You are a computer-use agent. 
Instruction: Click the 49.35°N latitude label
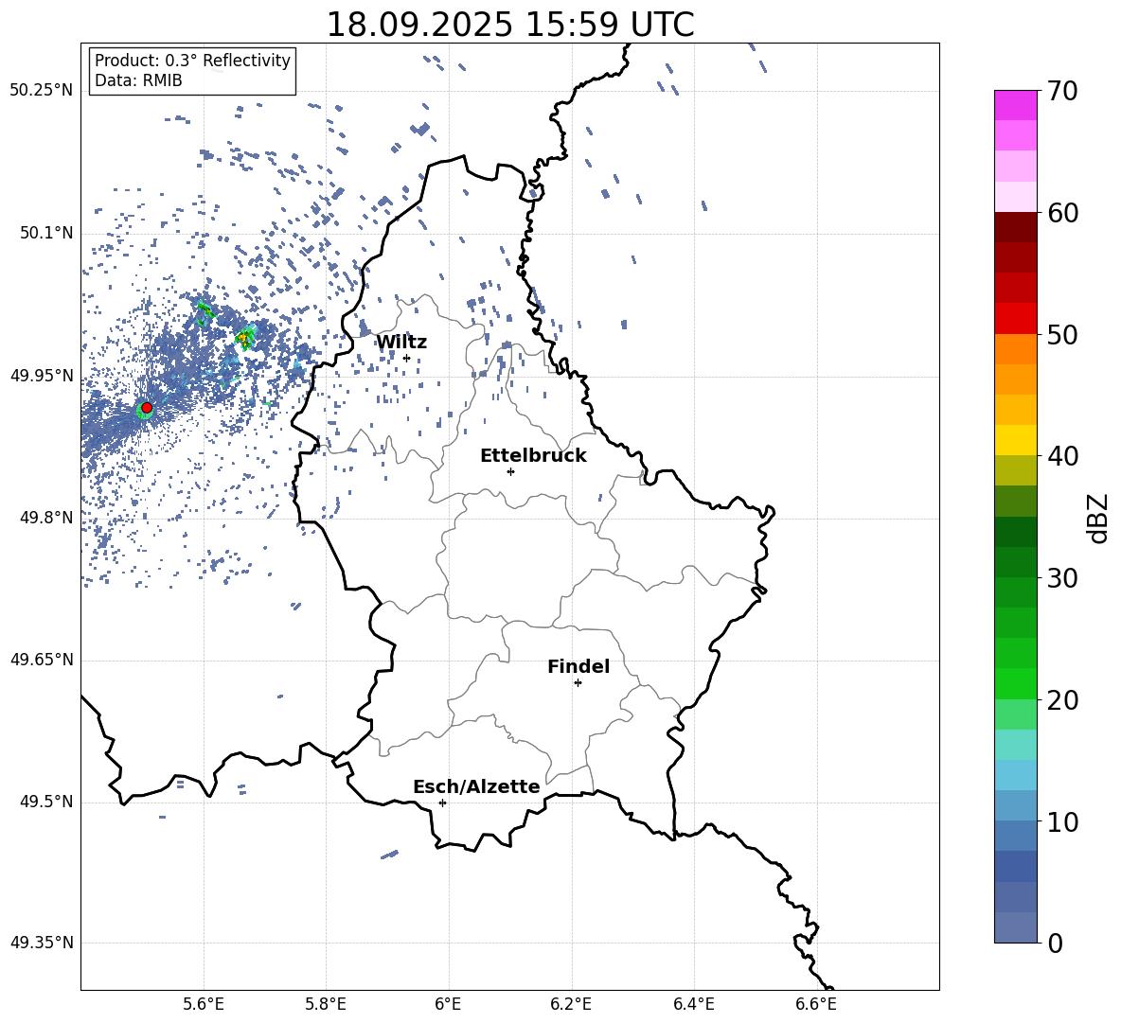click(42, 943)
